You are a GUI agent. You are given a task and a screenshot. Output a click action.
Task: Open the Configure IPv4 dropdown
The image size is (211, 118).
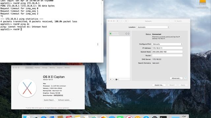point(167,44)
